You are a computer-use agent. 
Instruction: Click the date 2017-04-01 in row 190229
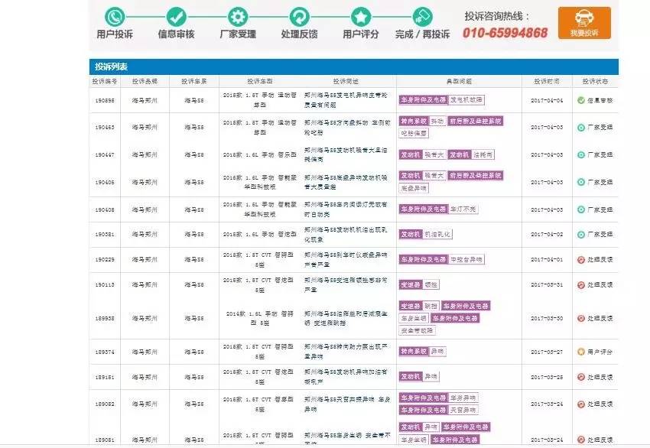tap(547, 259)
